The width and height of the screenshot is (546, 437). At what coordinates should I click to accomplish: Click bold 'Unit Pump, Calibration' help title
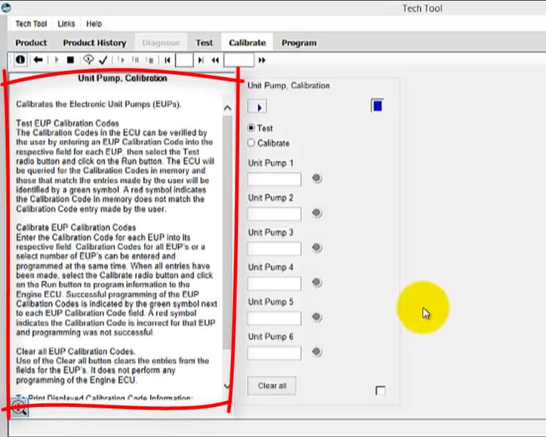tap(123, 78)
